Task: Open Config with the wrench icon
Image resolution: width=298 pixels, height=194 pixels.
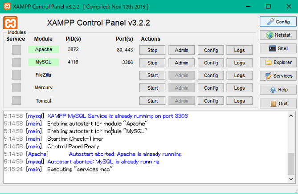Action: pos(278,21)
